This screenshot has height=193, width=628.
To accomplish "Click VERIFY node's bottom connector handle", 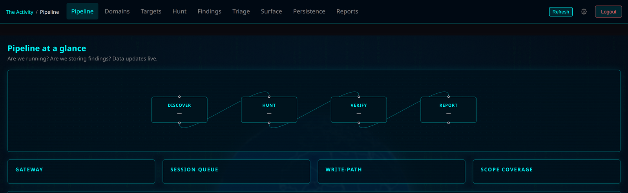I will [359, 123].
